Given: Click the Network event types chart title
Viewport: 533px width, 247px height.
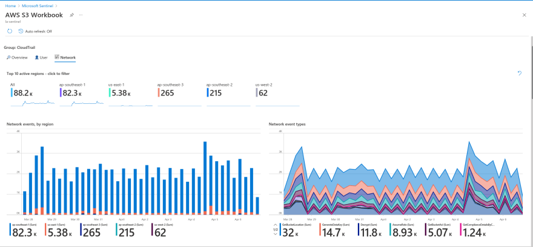Looking at the screenshot, I should pyautogui.click(x=287, y=124).
